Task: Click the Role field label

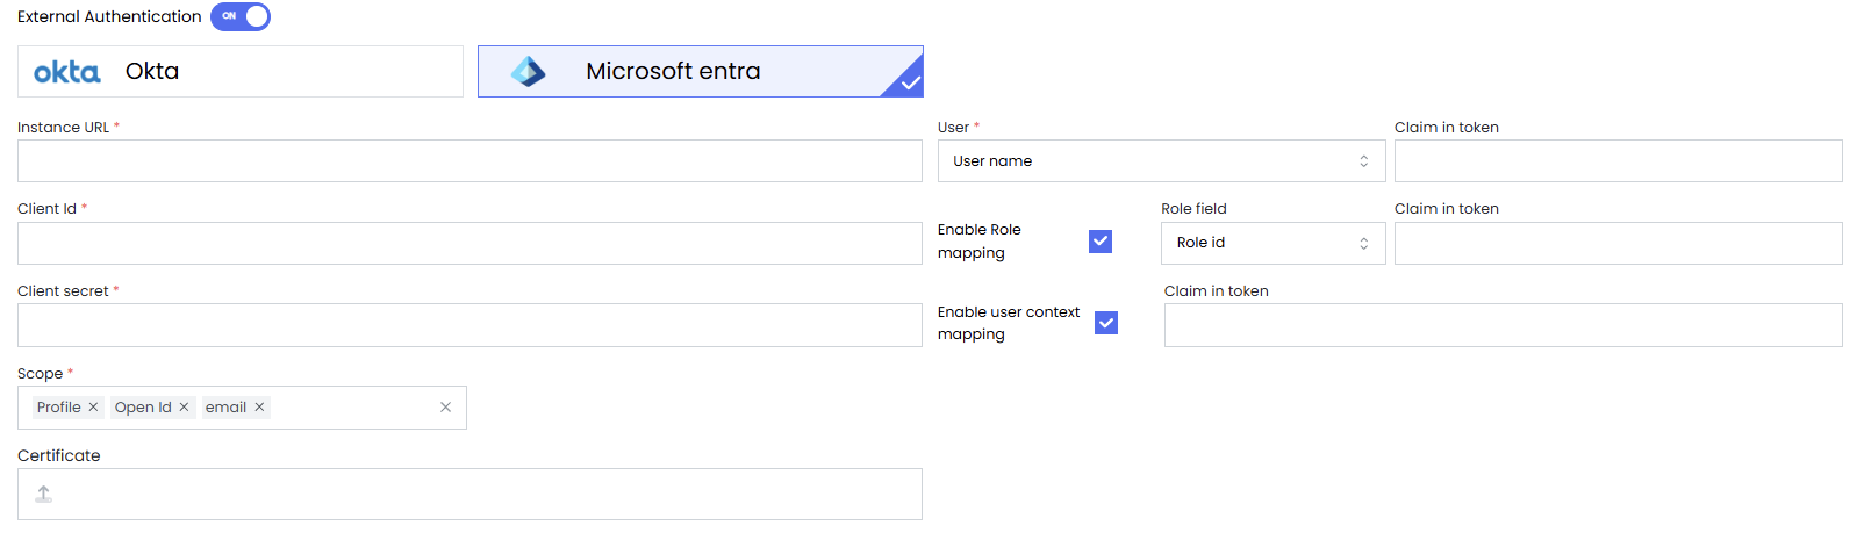Action: 1193,209
